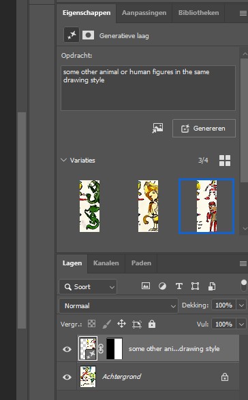
Task: Click the lock all padlock icon
Action: [x=152, y=324]
